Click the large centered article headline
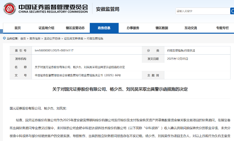Image resolution: width=234 pixels, height=141 pixels. click(x=120, y=89)
